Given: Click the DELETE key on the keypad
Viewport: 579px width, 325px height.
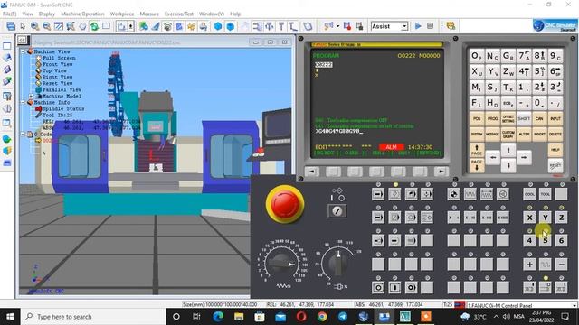Looking at the screenshot, I should click(555, 135).
